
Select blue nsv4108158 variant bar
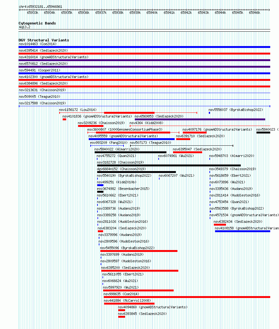(x=242, y=231)
